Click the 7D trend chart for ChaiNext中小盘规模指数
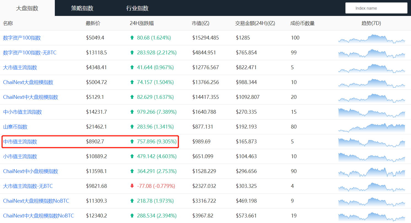 click(372, 172)
